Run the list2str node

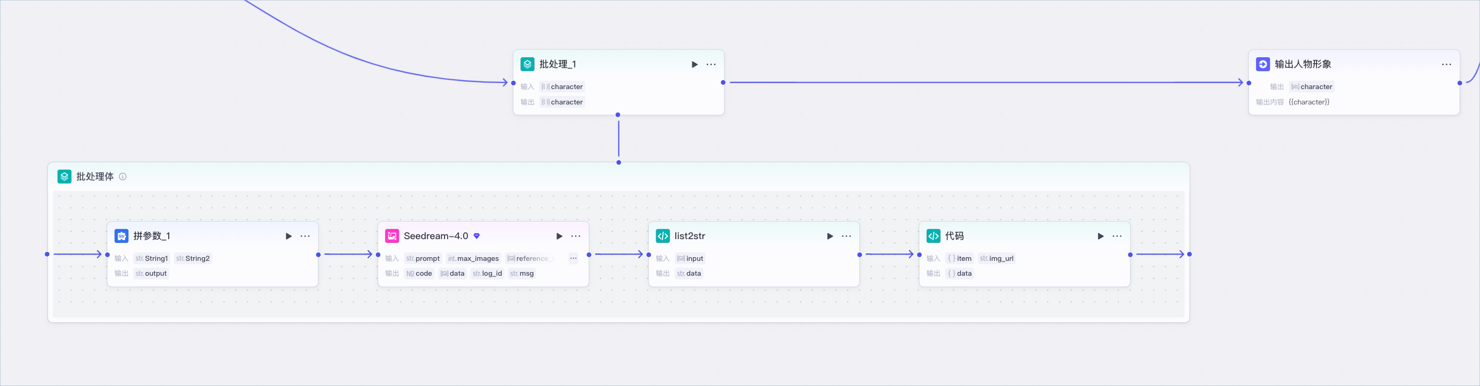[x=830, y=236]
